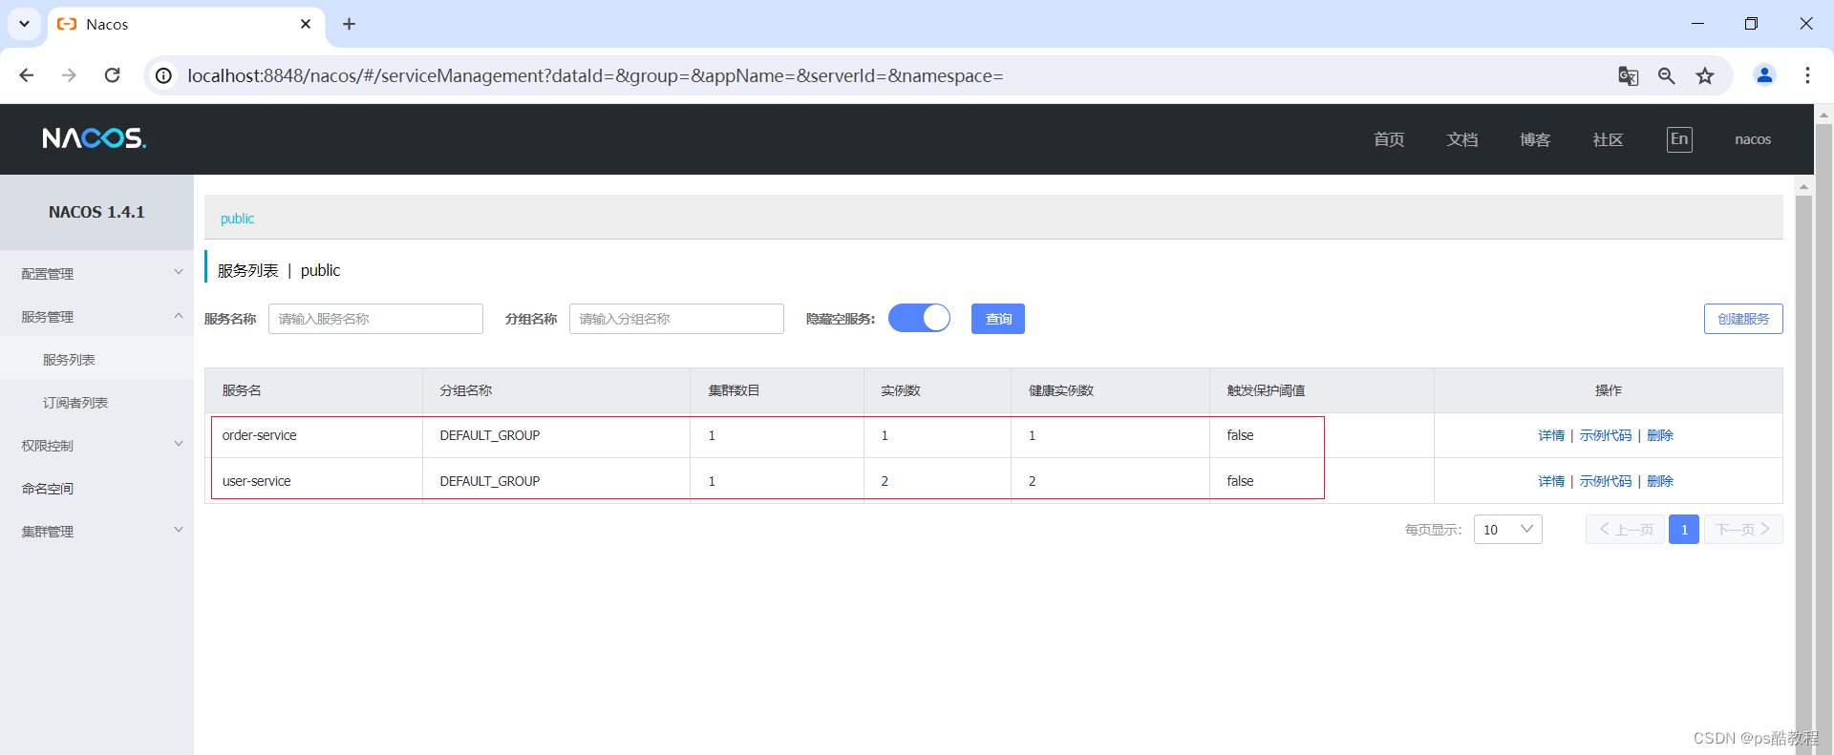Bookmark this page with star icon
The height and width of the screenshot is (755, 1834).
click(x=1705, y=75)
